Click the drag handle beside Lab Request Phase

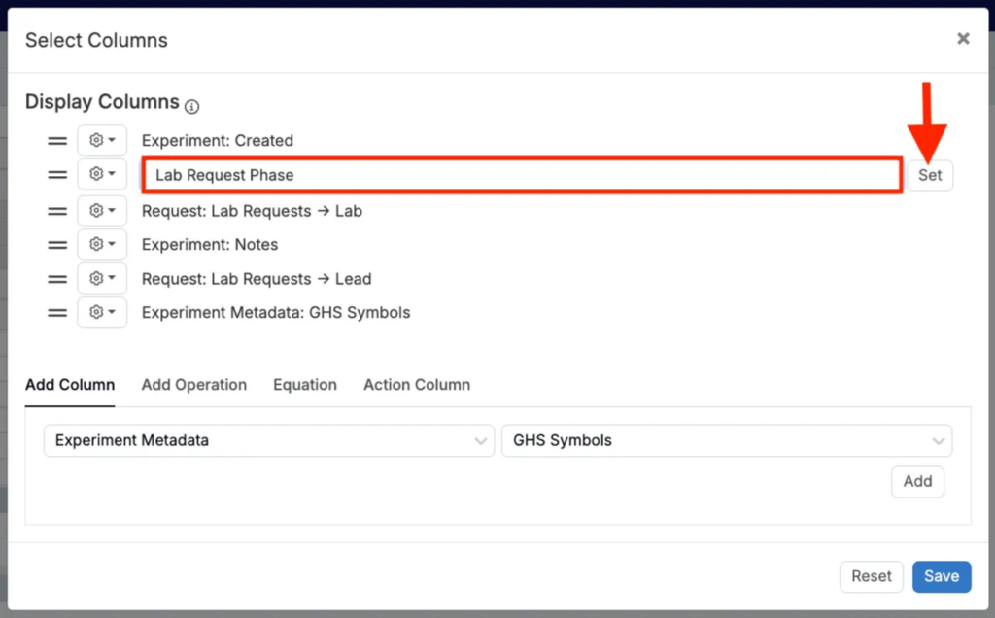tap(57, 175)
